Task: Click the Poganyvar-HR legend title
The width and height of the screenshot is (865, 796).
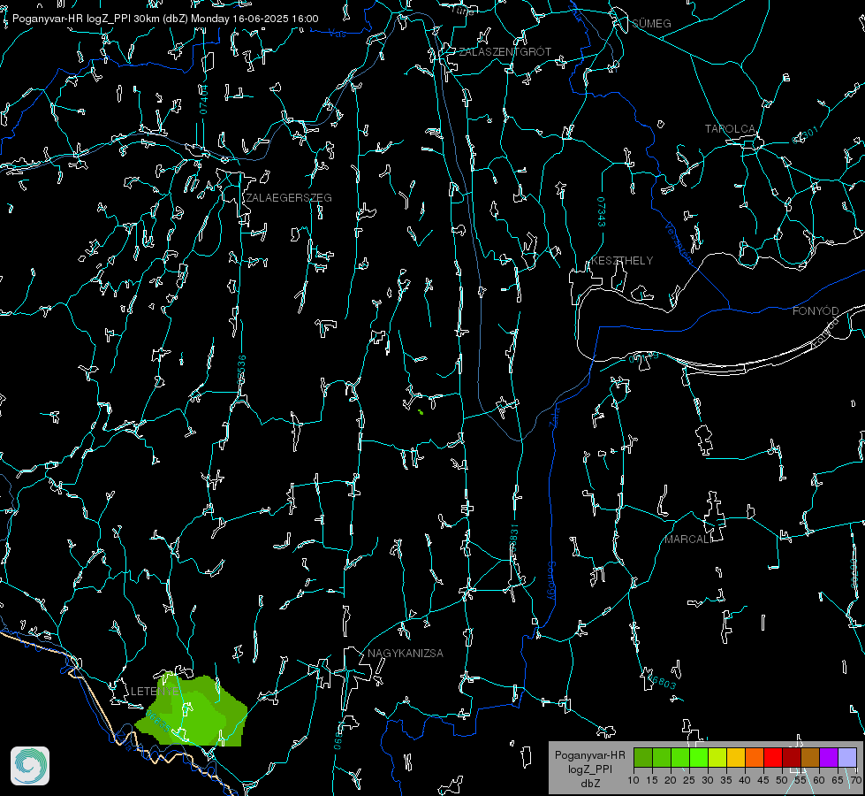Action: click(x=589, y=754)
